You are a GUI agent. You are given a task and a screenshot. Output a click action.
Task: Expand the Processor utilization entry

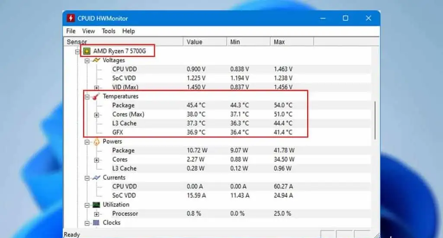pos(96,214)
